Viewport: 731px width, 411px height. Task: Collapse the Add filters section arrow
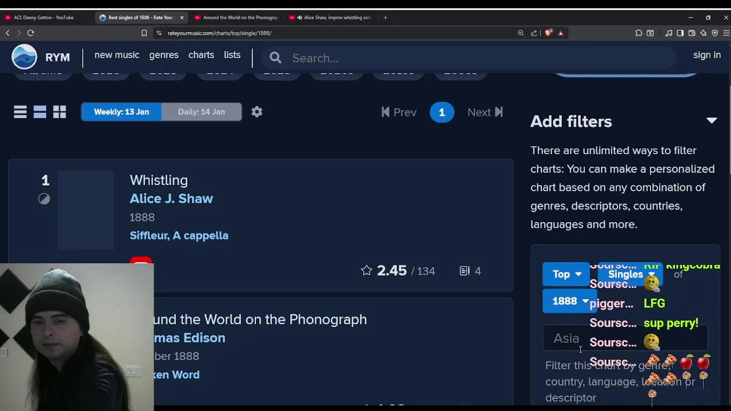711,120
